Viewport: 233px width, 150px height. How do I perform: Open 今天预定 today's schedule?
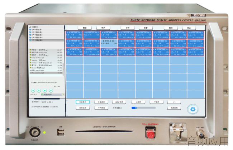pyautogui.click(x=101, y=108)
